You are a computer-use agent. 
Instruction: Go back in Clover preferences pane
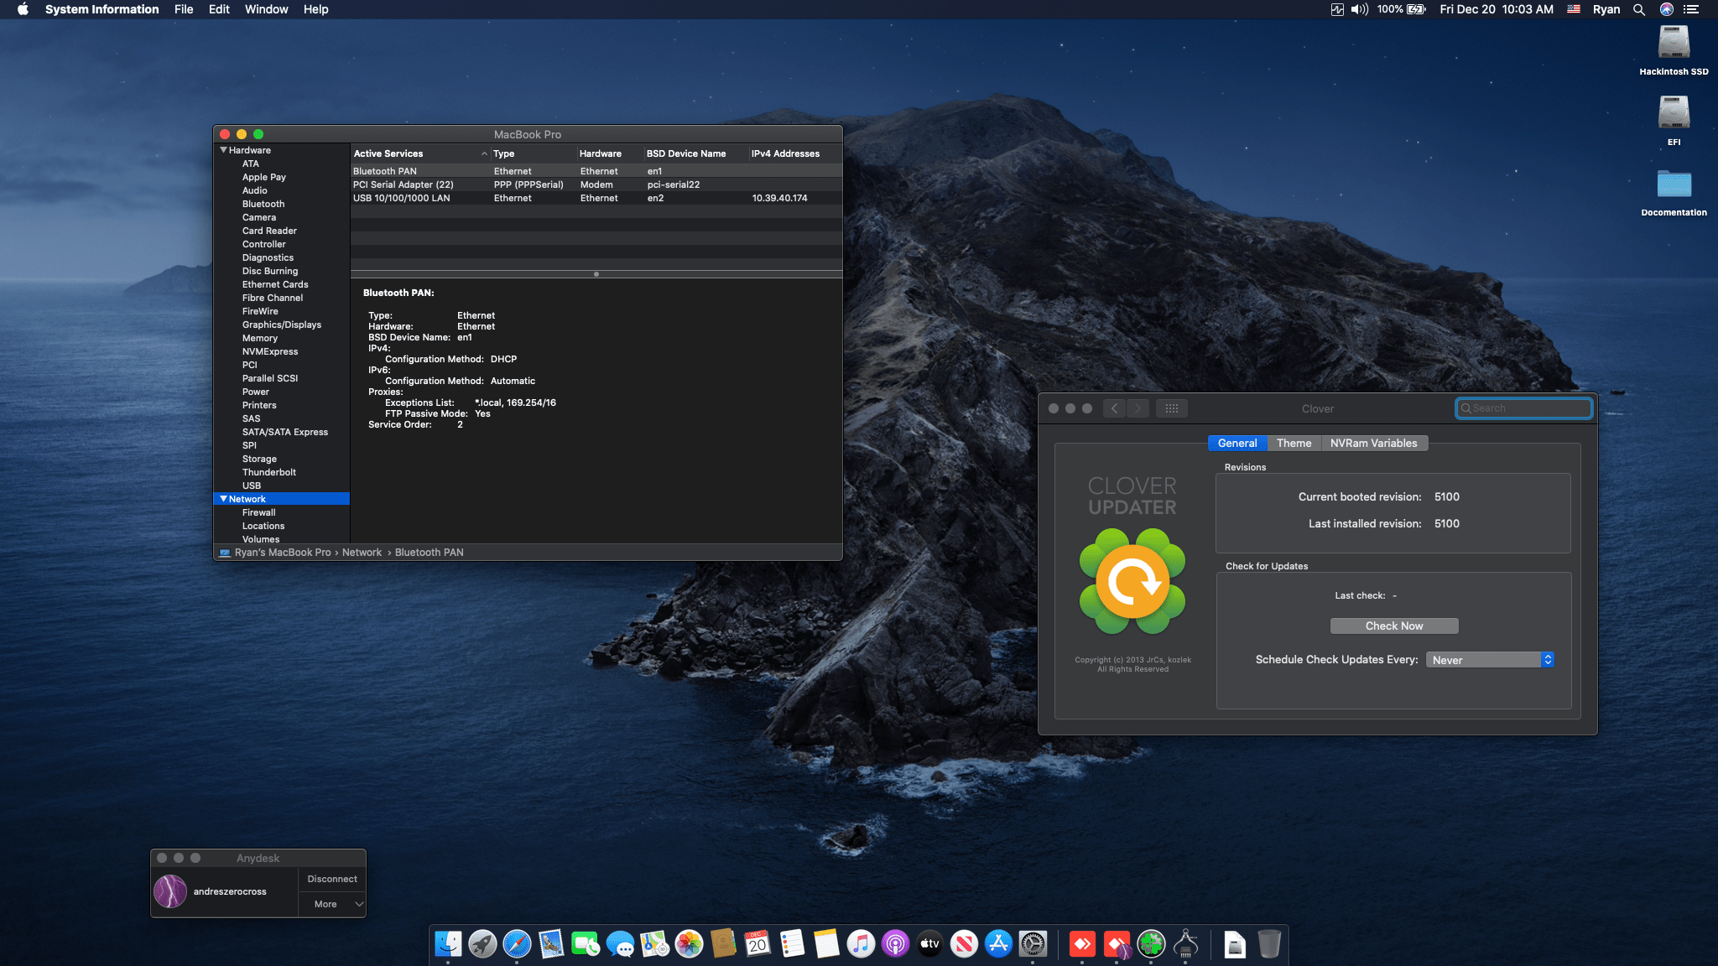[x=1114, y=408]
